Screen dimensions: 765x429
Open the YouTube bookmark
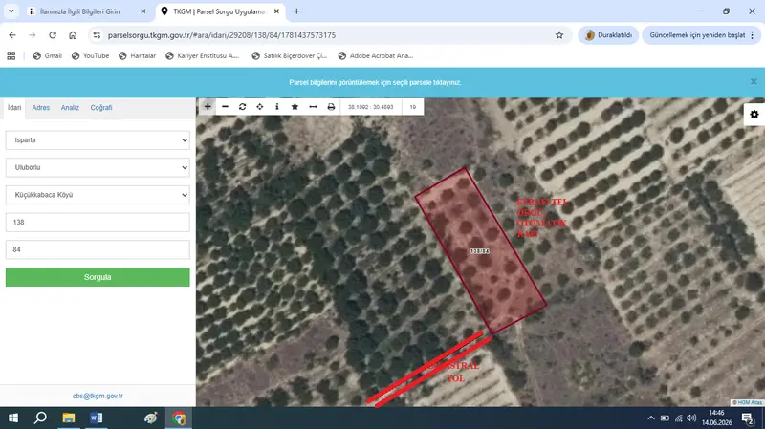click(90, 55)
